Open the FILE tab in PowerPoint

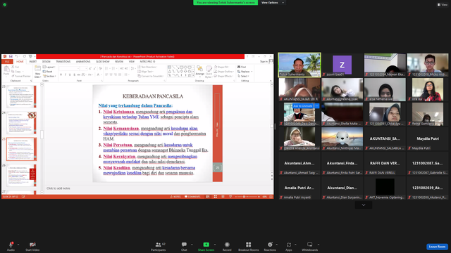(7, 61)
